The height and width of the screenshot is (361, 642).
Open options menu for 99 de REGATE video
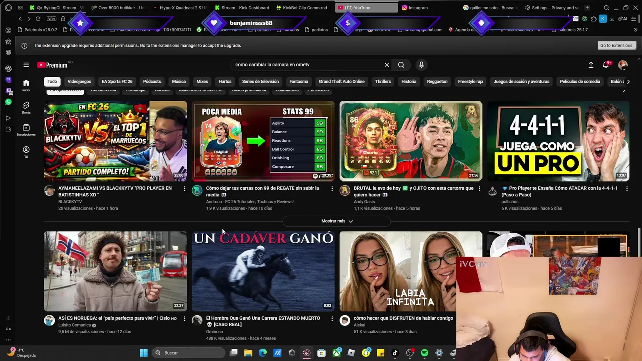tap(332, 189)
